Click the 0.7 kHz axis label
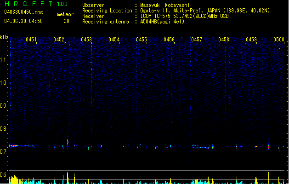 pyautogui.click(x=4, y=152)
